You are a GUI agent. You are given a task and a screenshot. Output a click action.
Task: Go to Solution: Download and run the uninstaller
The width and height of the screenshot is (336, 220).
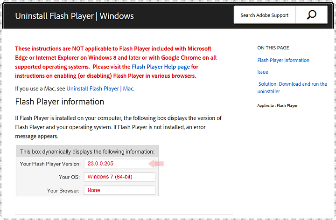point(292,88)
